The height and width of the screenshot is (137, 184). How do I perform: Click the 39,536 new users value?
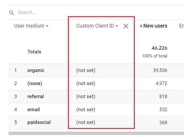[160, 70]
